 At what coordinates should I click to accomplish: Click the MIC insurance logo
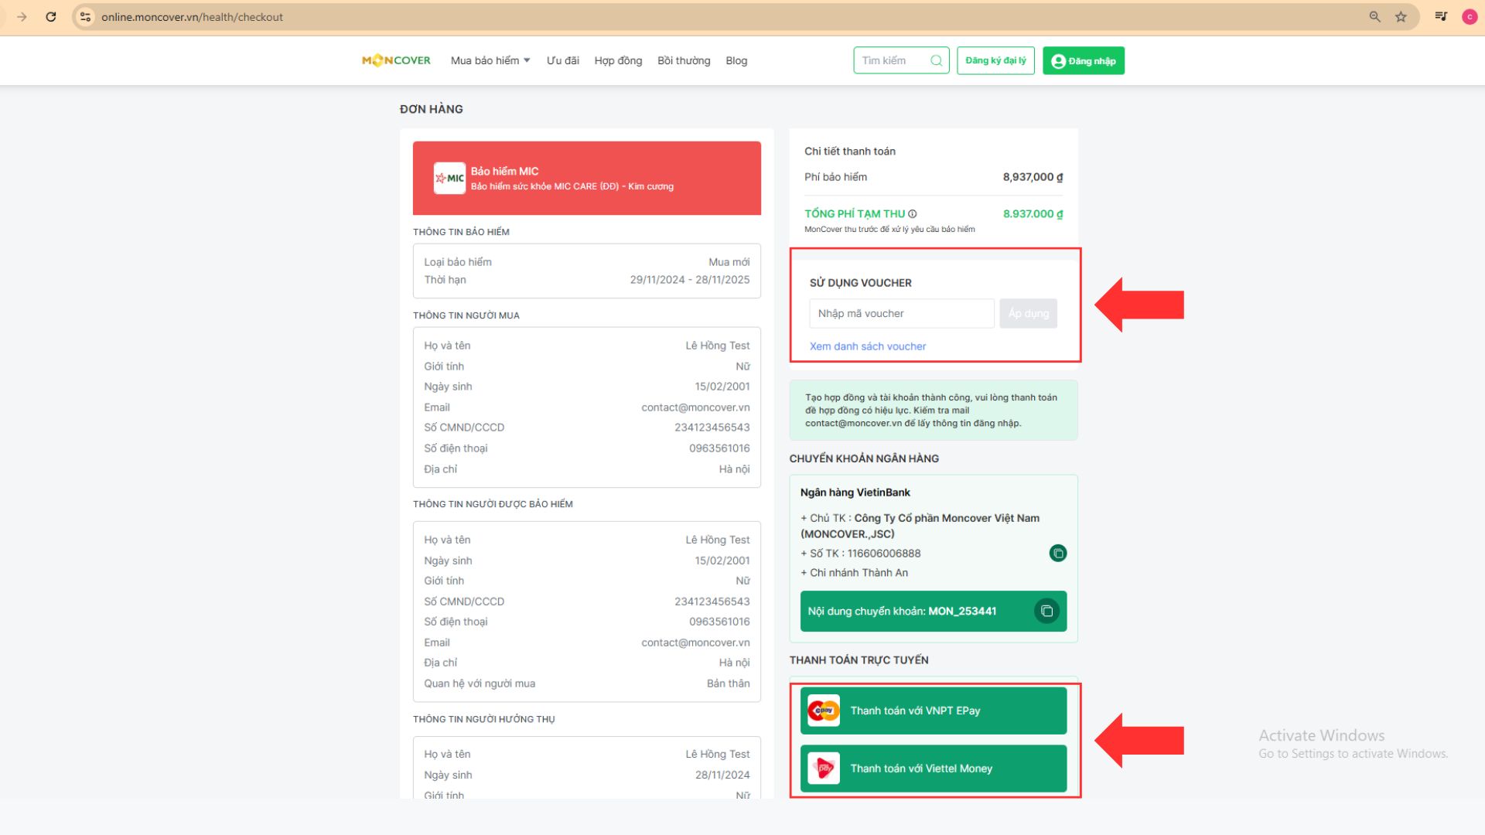click(x=449, y=178)
